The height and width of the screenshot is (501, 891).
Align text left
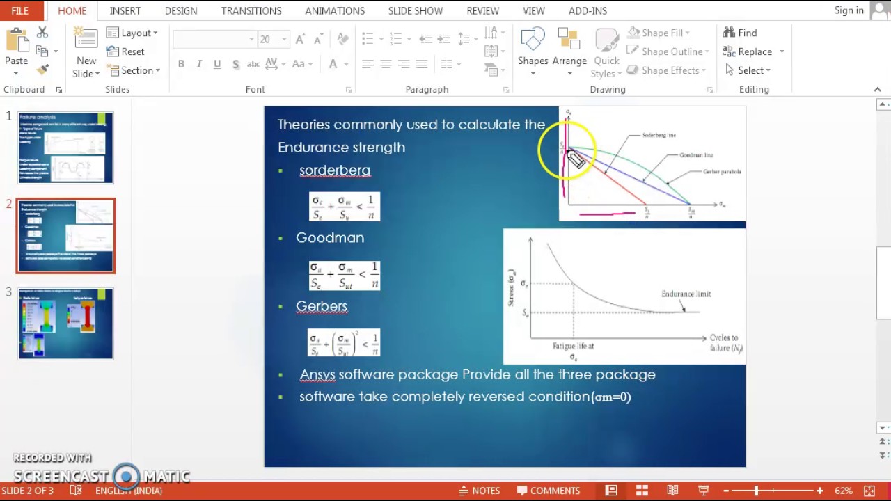tap(368, 64)
